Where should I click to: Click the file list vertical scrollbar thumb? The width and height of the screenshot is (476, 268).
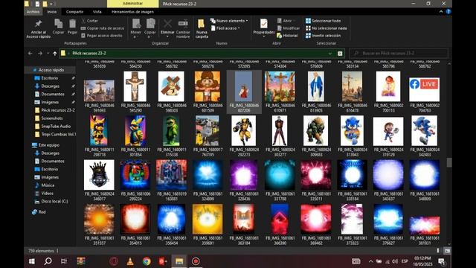point(449,162)
